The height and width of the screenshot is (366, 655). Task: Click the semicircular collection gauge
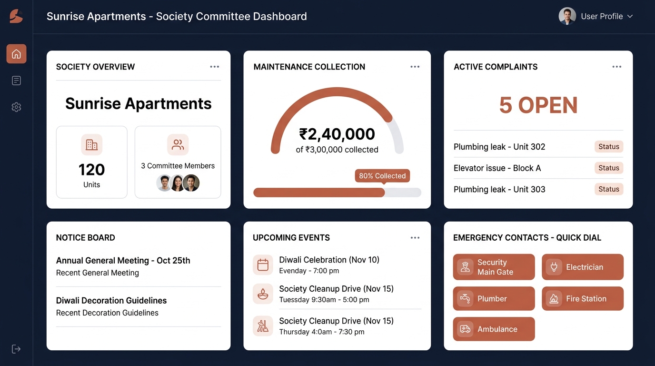click(x=337, y=120)
